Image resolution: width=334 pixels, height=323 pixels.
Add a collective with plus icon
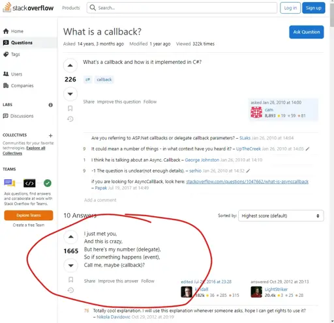(51, 135)
